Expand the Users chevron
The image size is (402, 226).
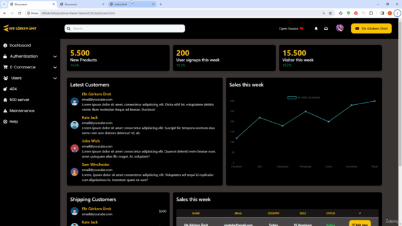pos(55,78)
